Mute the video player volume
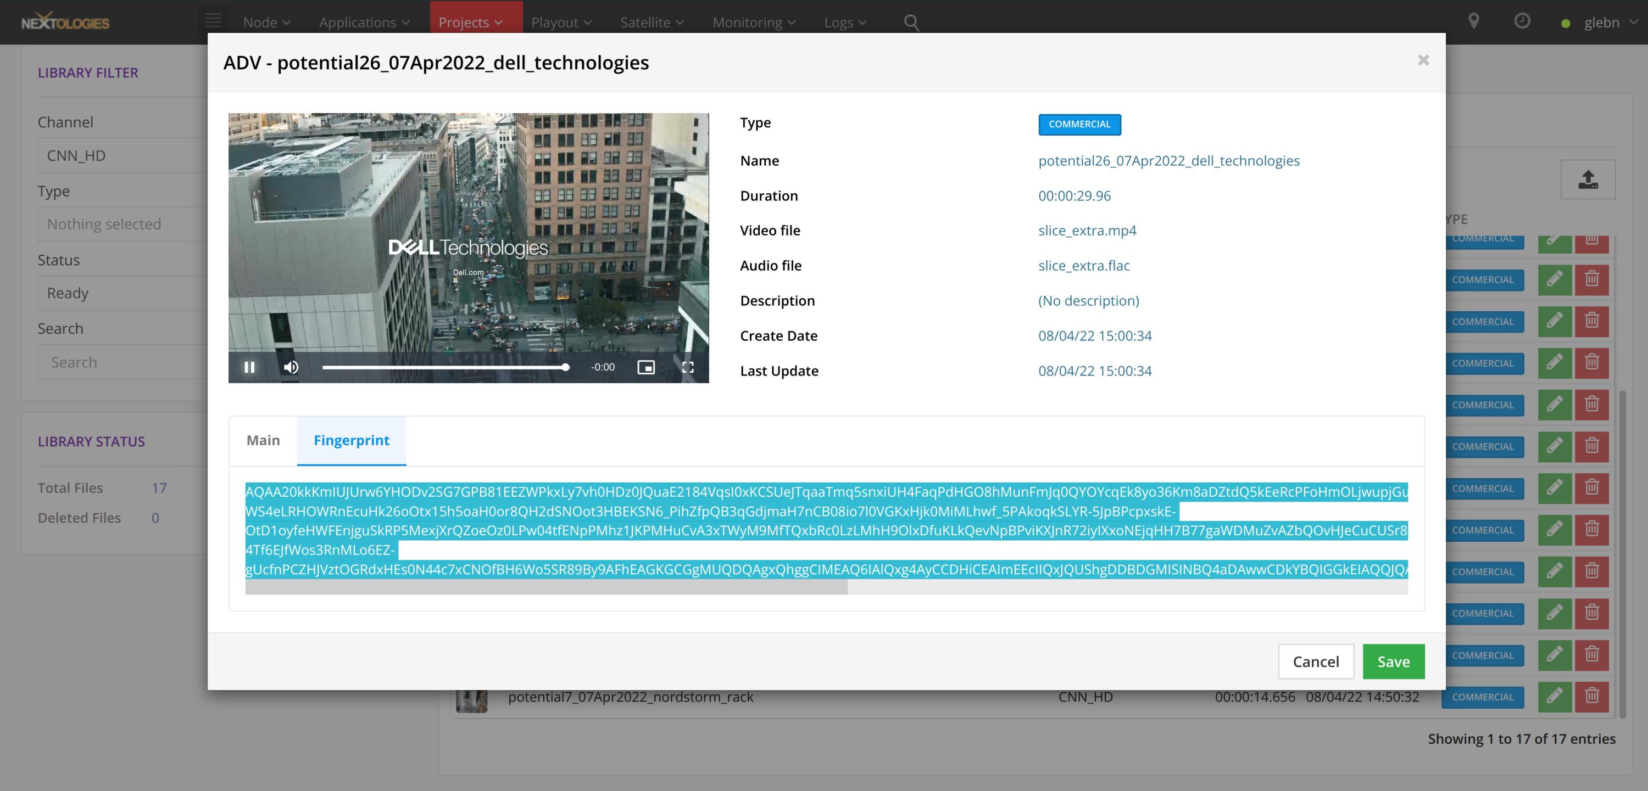This screenshot has width=1648, height=791. coord(291,367)
